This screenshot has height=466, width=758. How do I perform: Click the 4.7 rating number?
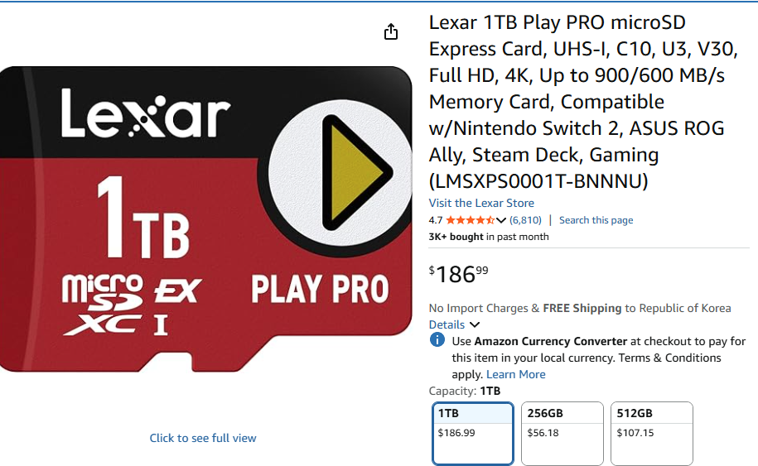pyautogui.click(x=436, y=220)
